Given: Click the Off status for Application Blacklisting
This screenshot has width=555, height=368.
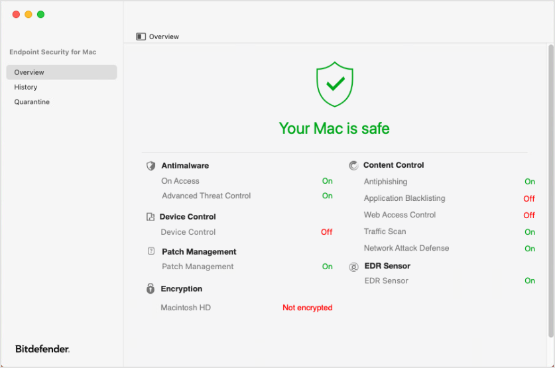Looking at the screenshot, I should coord(529,199).
